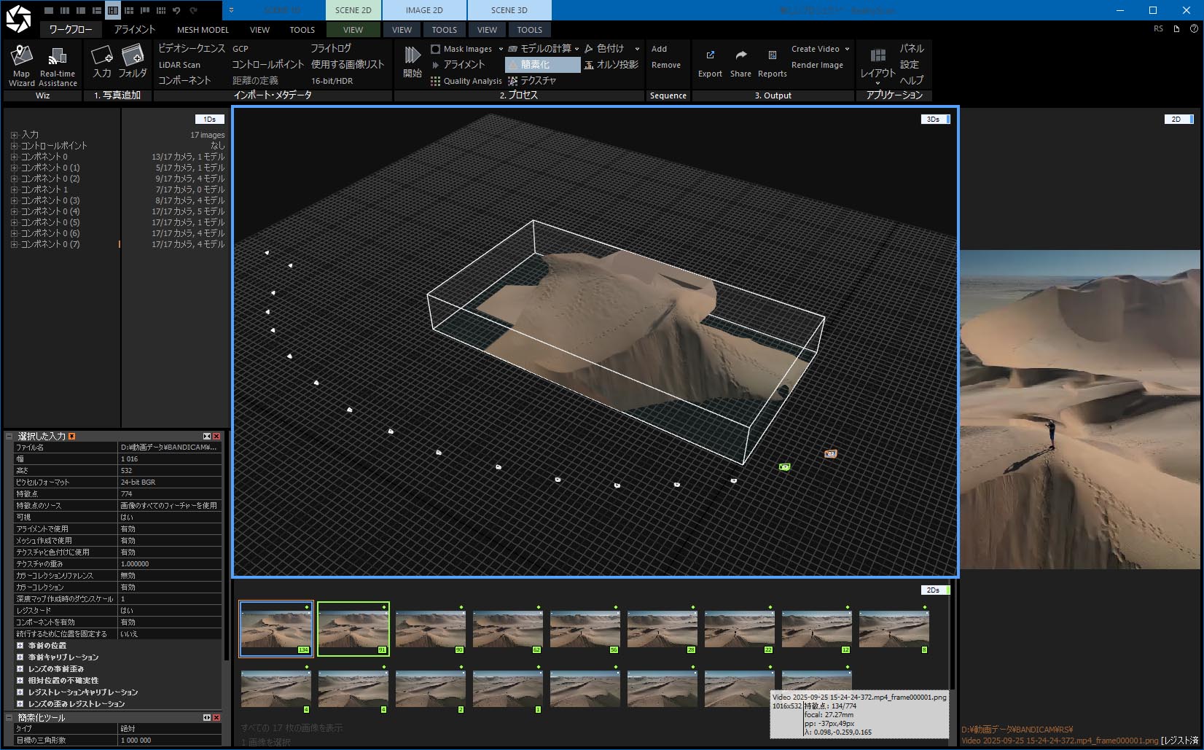This screenshot has width=1204, height=750.
Task: Click the Export icon
Action: pos(710,56)
